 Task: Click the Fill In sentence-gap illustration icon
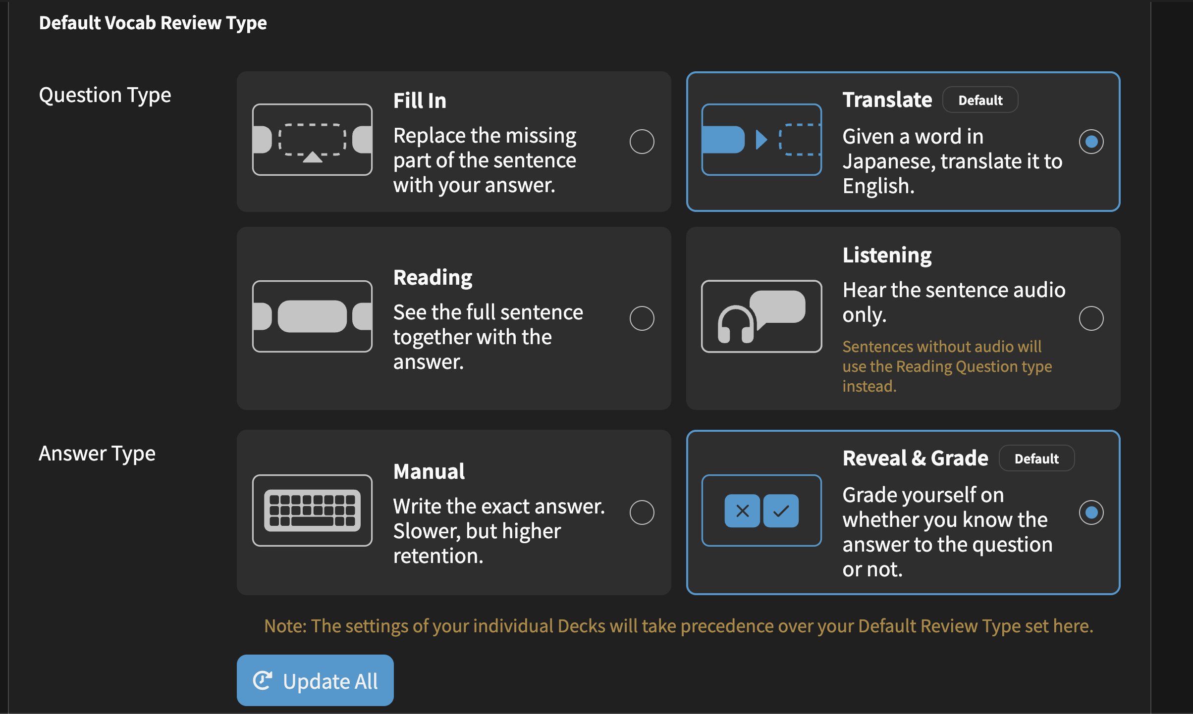pyautogui.click(x=312, y=140)
